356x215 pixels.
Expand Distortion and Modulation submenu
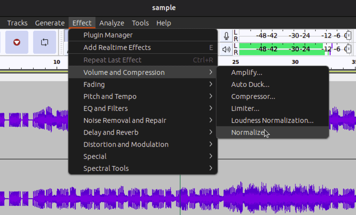click(x=143, y=144)
